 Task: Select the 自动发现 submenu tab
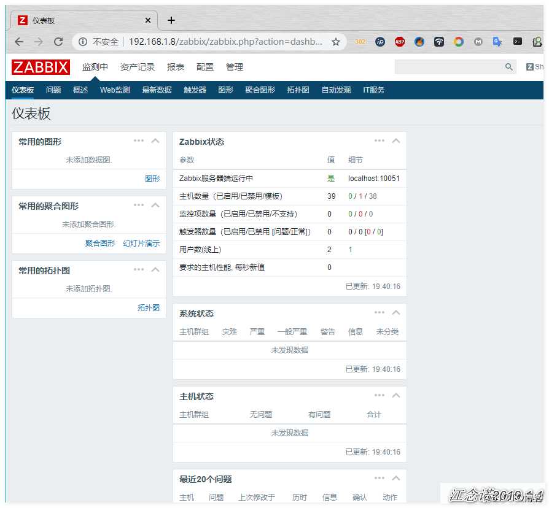[336, 90]
